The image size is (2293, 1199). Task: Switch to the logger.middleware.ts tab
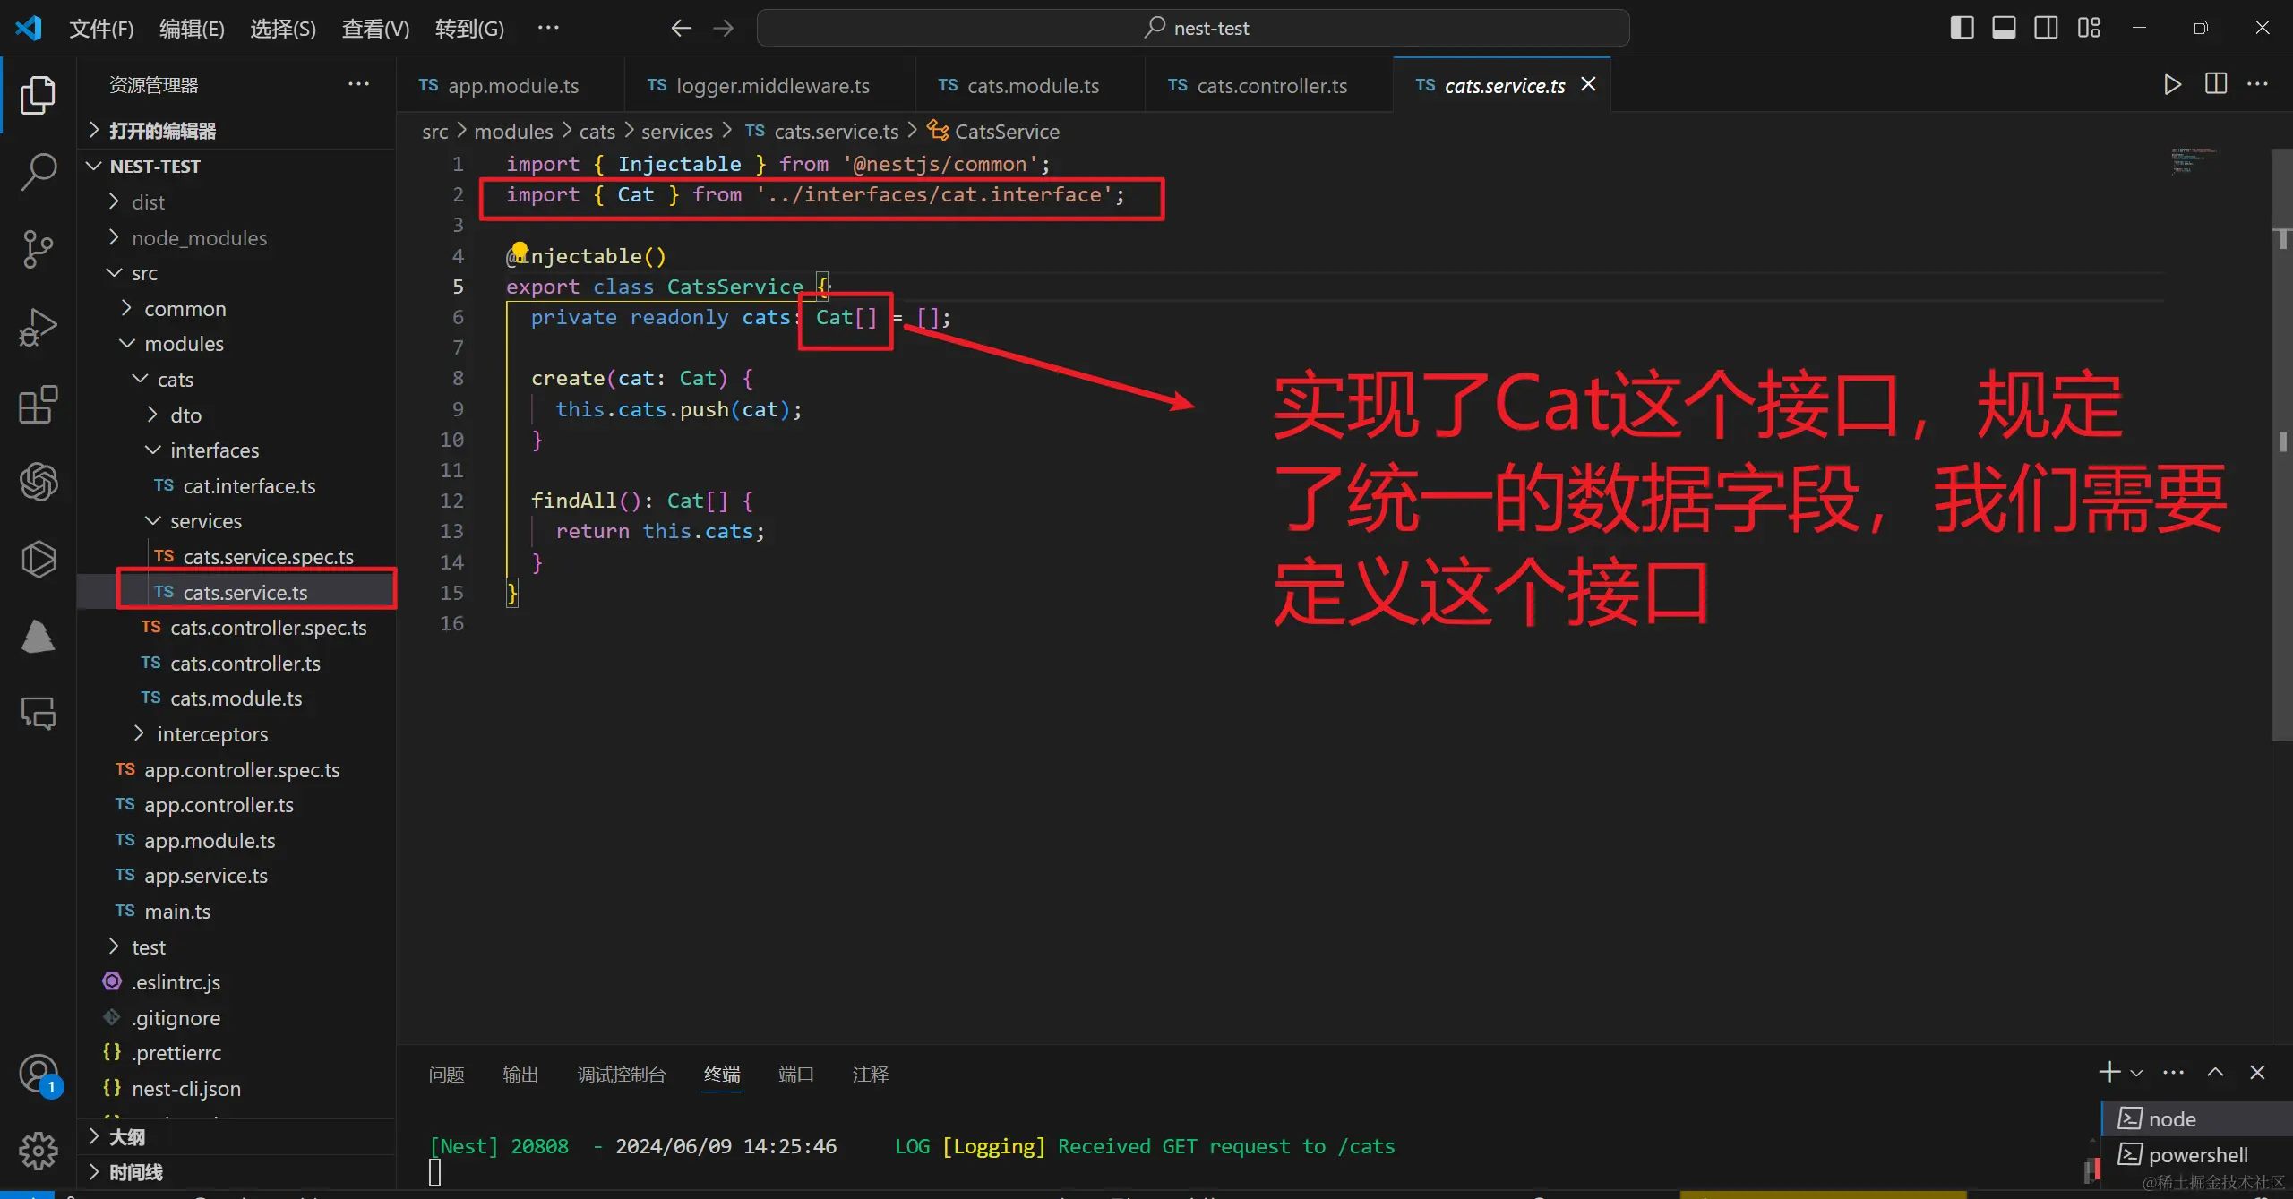click(770, 85)
